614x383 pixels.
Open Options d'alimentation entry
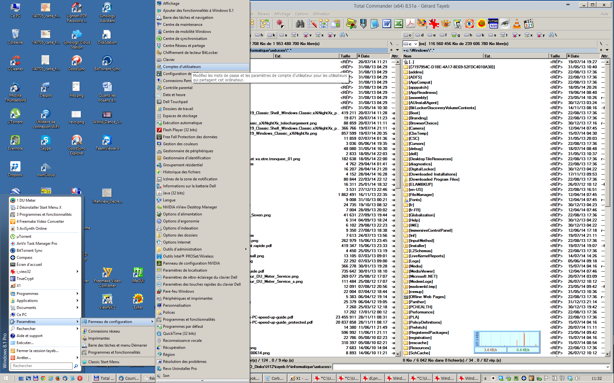tap(202, 214)
